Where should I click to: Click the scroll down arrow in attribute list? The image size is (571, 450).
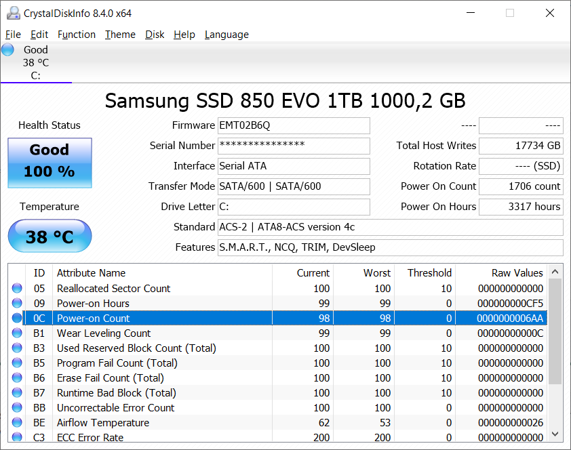[555, 434]
